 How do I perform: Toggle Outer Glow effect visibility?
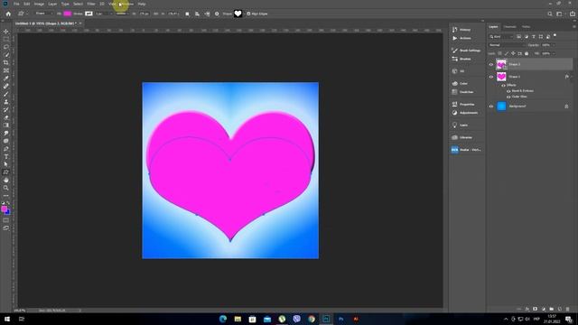508,97
